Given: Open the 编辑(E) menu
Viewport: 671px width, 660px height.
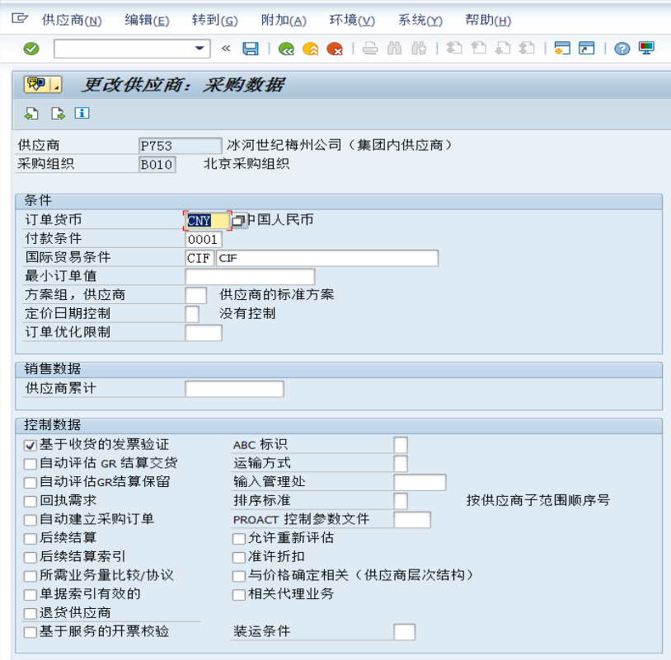Looking at the screenshot, I should pyautogui.click(x=147, y=20).
